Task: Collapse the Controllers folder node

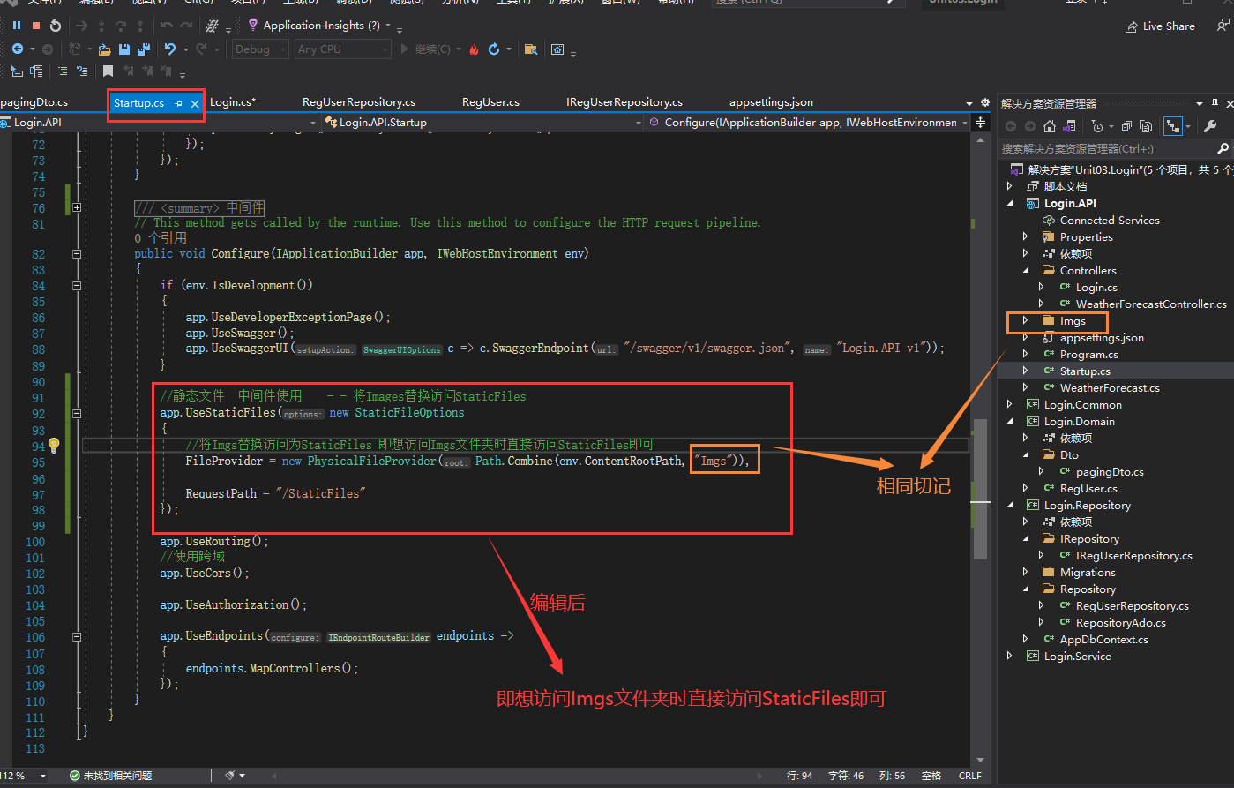Action: [1025, 271]
